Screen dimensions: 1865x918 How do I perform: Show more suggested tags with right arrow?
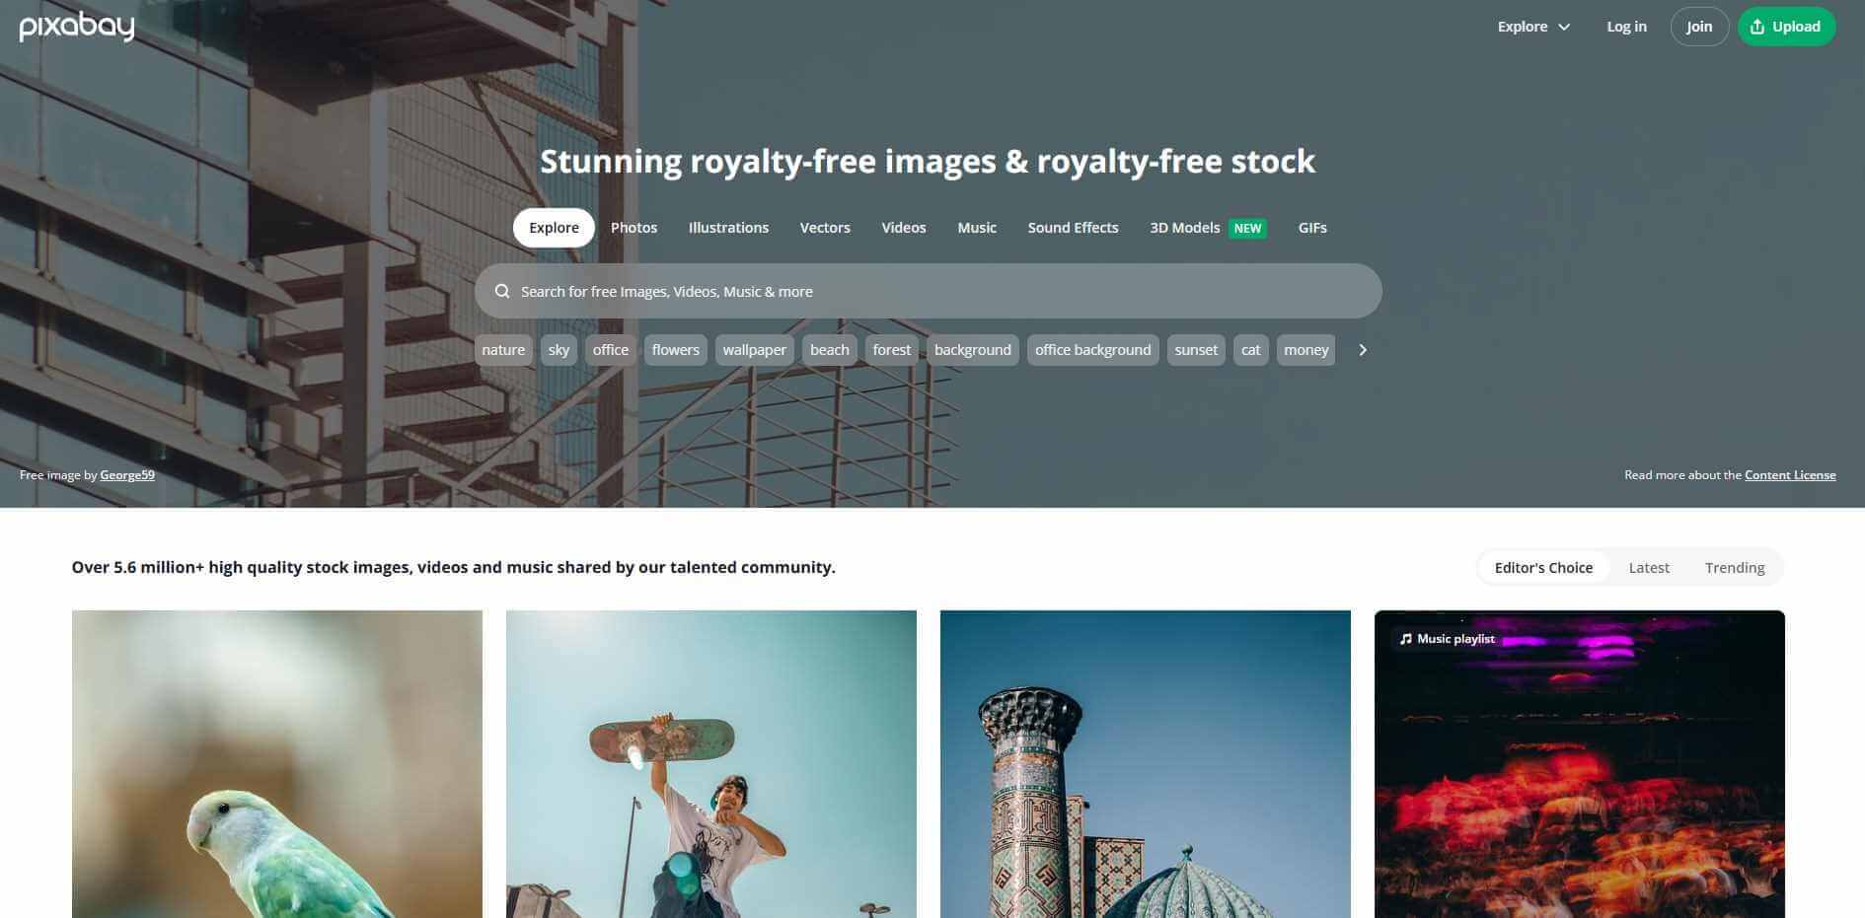(1363, 350)
